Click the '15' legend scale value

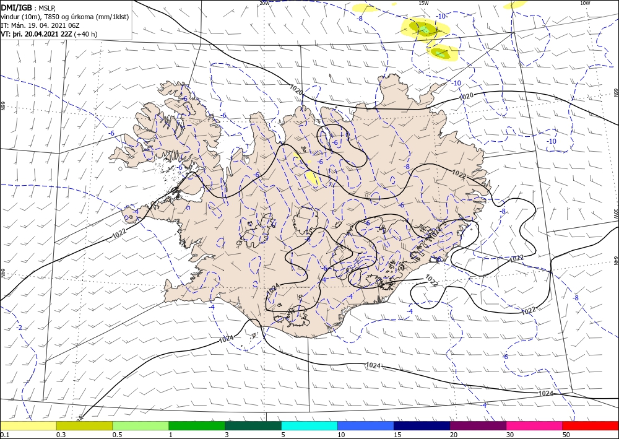click(x=397, y=435)
